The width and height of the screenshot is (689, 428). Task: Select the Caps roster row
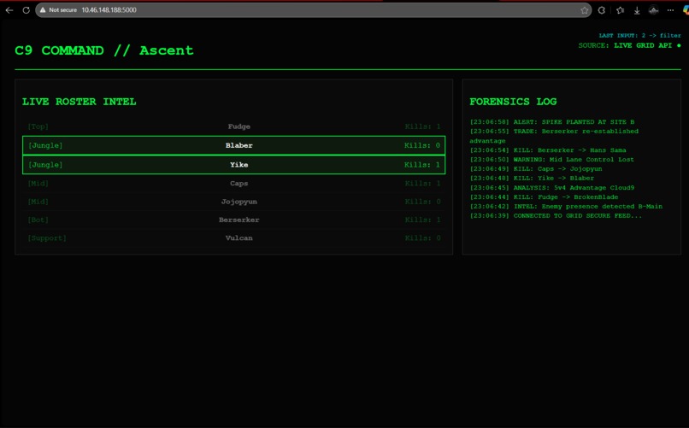pyautogui.click(x=233, y=184)
